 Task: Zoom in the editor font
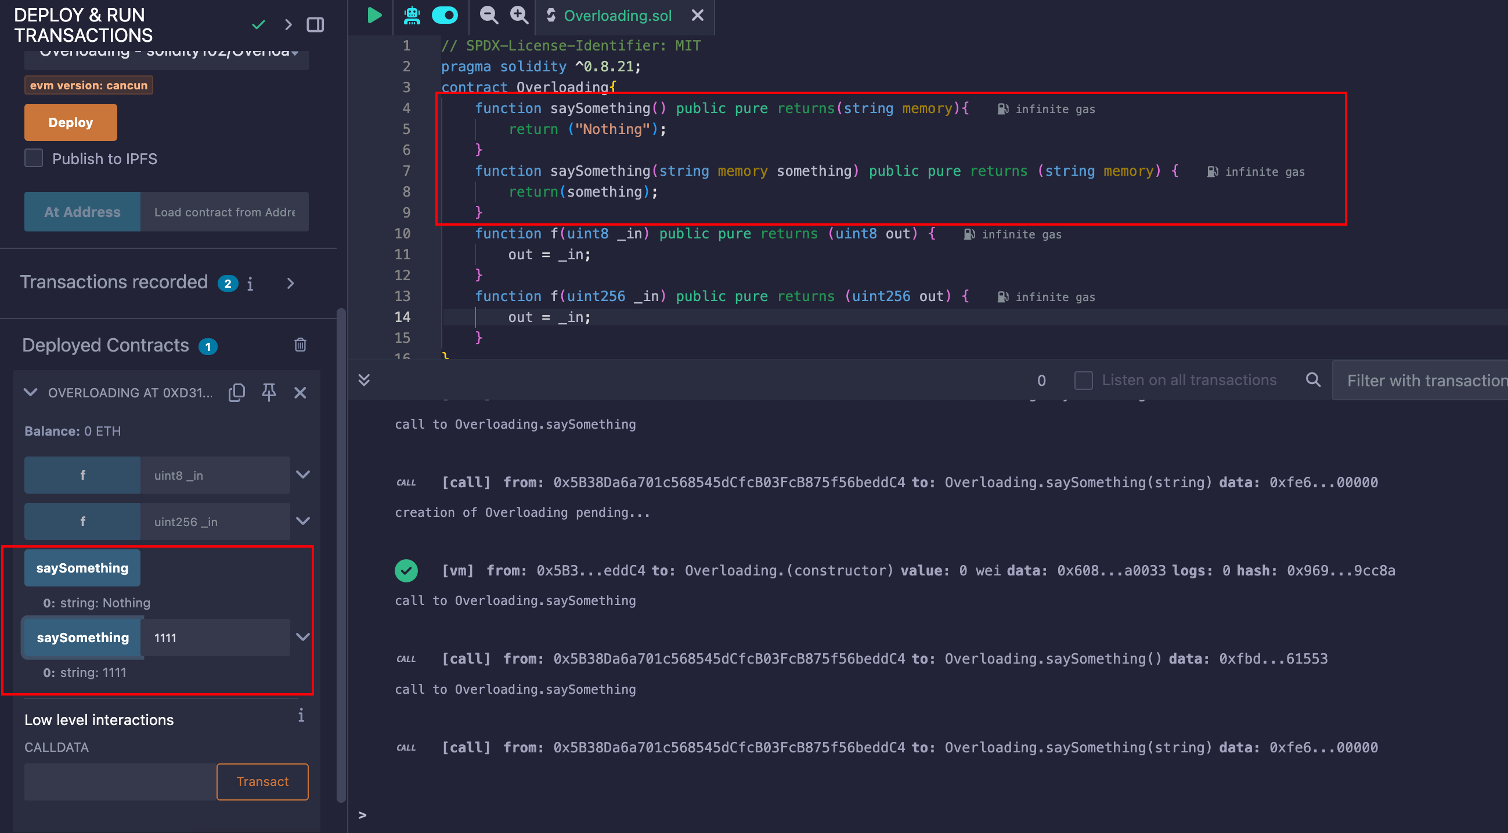tap(519, 15)
